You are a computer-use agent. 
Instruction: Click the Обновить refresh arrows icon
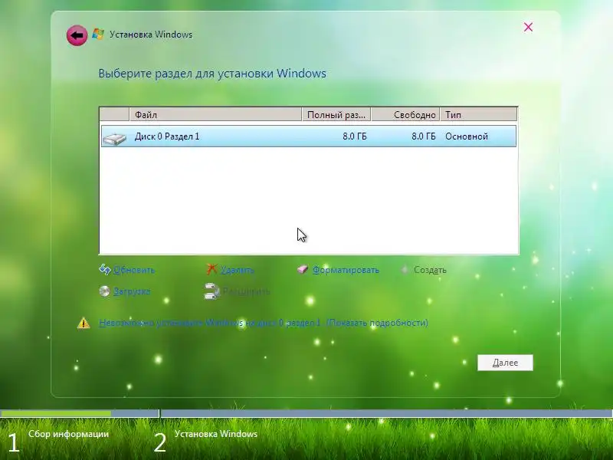click(x=104, y=269)
